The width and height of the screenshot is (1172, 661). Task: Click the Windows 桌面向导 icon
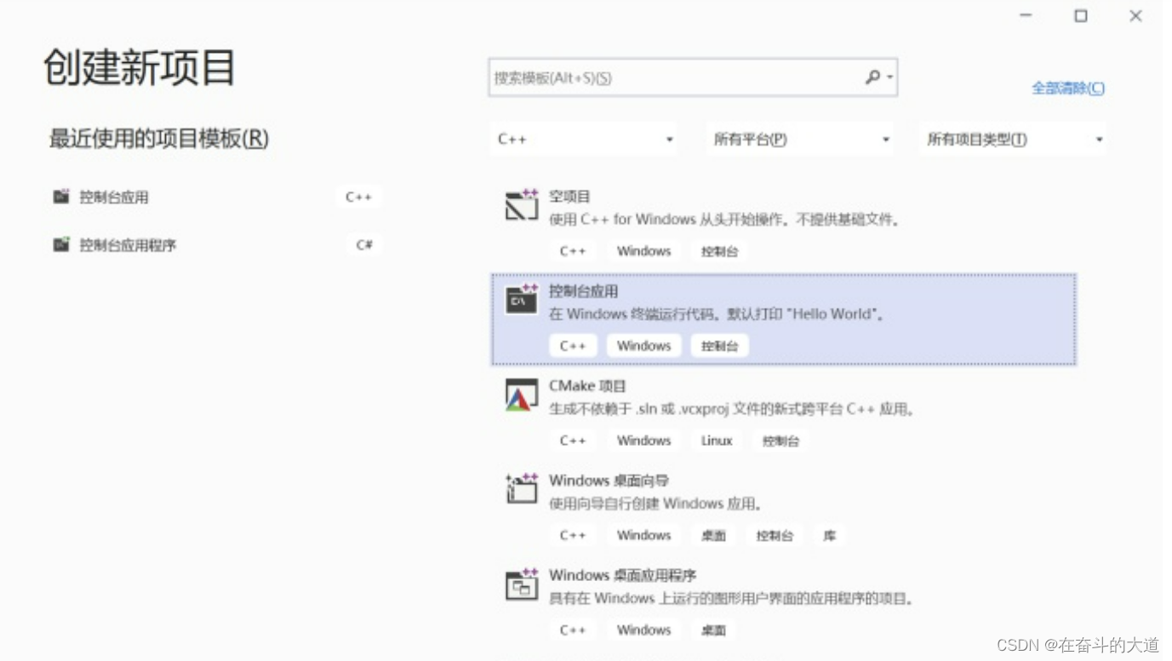[x=522, y=488]
